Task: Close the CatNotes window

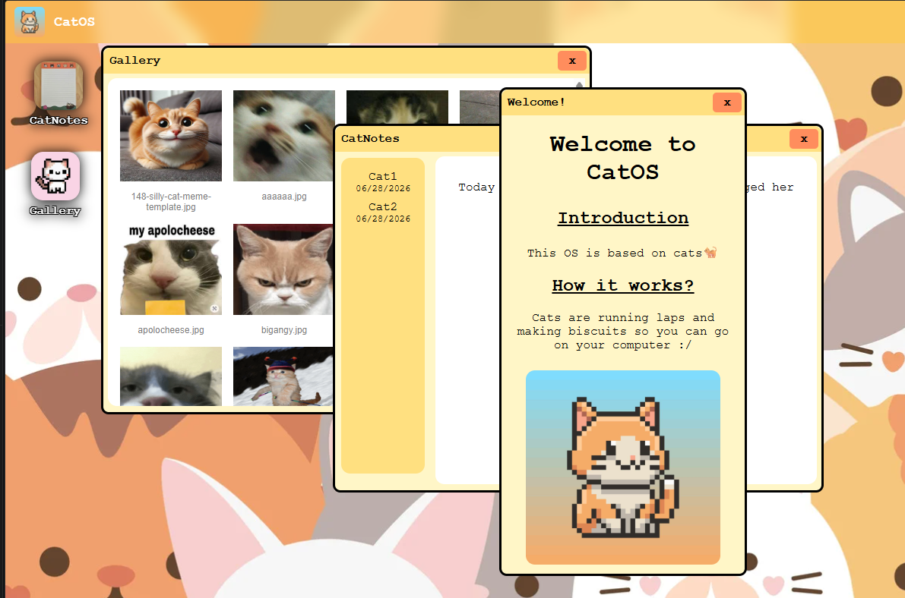Action: (804, 139)
